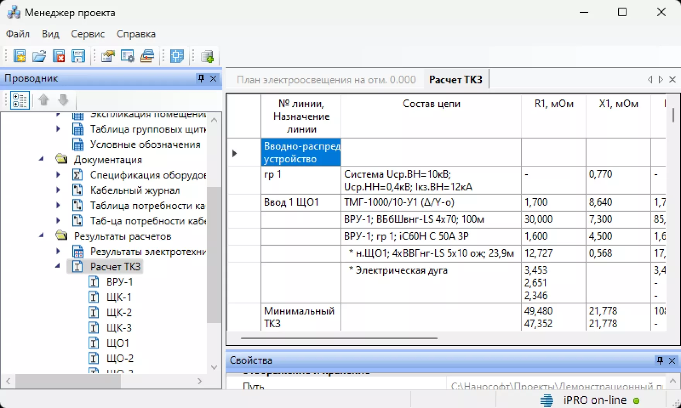Close the current project using the red X toolbar icon

click(x=59, y=56)
